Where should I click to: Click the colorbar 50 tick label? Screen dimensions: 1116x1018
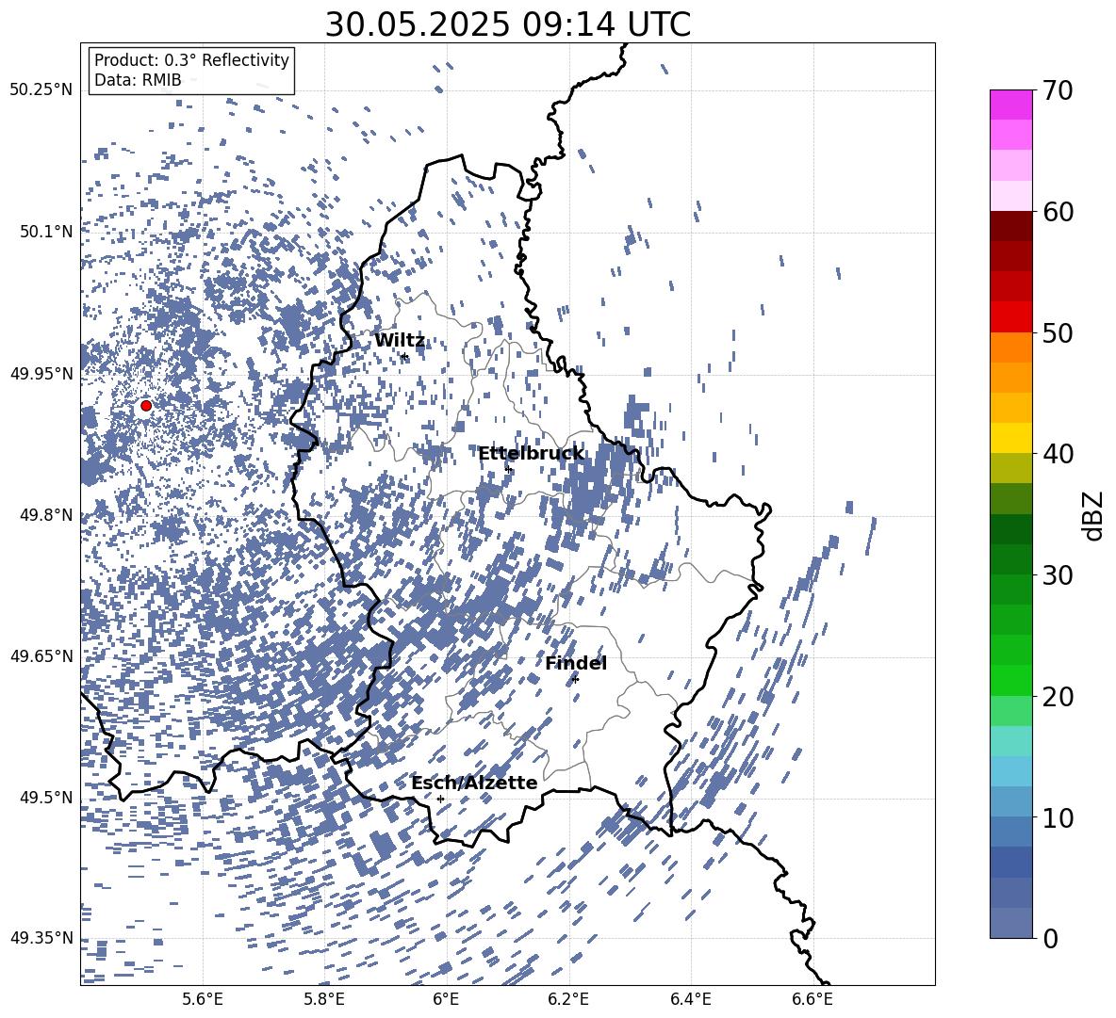(1058, 332)
